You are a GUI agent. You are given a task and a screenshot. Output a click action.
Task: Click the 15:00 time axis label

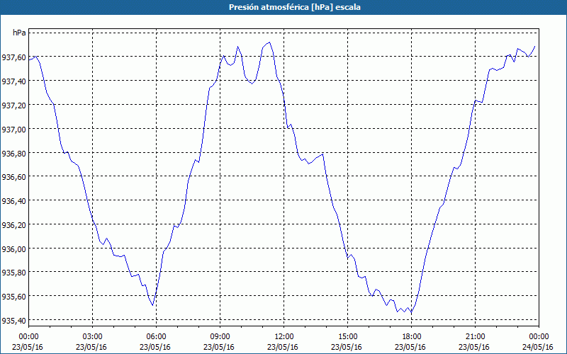(347, 336)
